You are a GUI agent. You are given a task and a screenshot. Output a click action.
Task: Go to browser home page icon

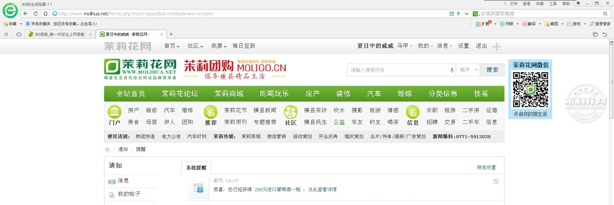coord(45,13)
